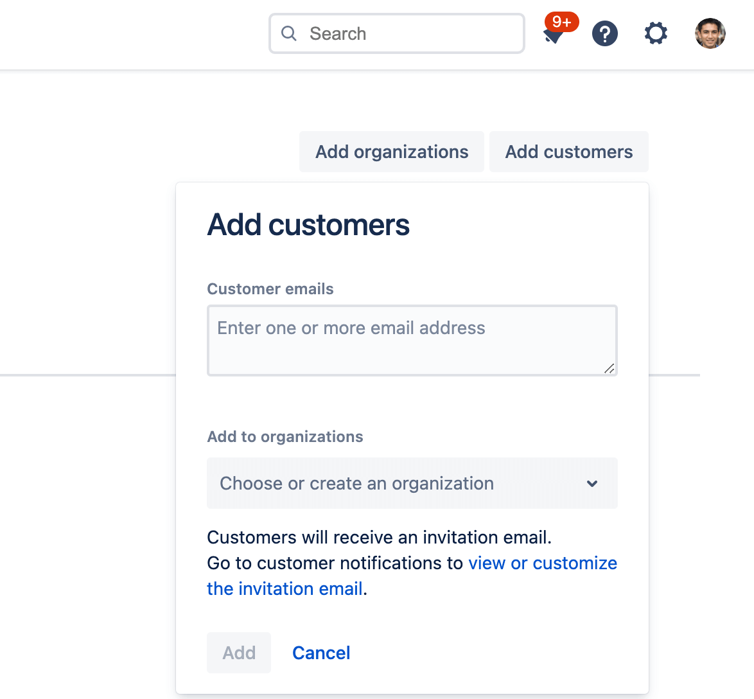
Task: Open the invitation email customization link
Action: coord(542,563)
